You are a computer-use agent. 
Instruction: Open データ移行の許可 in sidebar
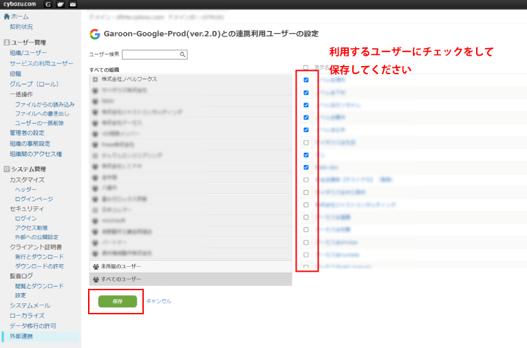pos(32,326)
